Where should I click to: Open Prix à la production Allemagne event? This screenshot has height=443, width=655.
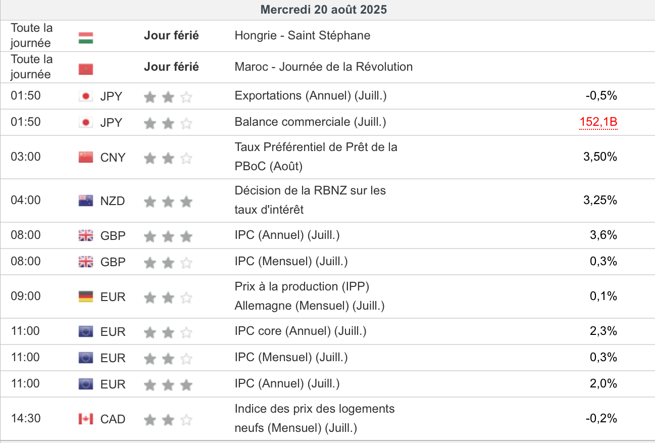[x=310, y=296]
